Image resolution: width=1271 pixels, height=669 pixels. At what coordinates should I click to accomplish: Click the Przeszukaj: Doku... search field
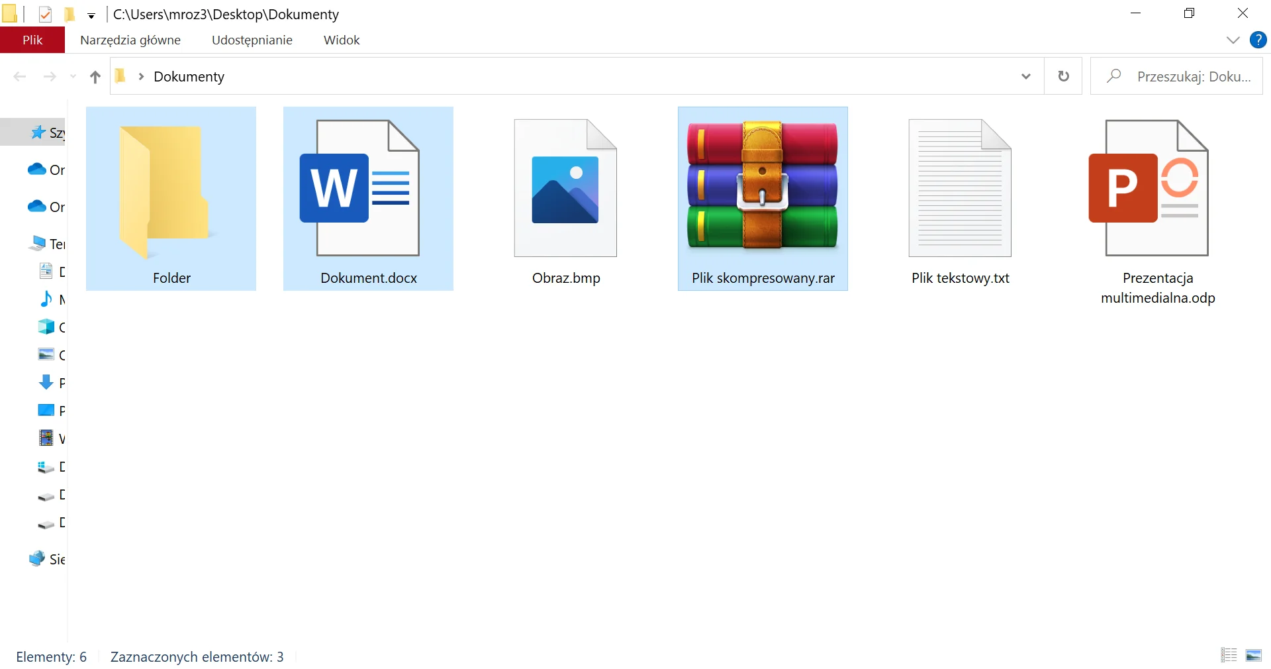pos(1176,76)
